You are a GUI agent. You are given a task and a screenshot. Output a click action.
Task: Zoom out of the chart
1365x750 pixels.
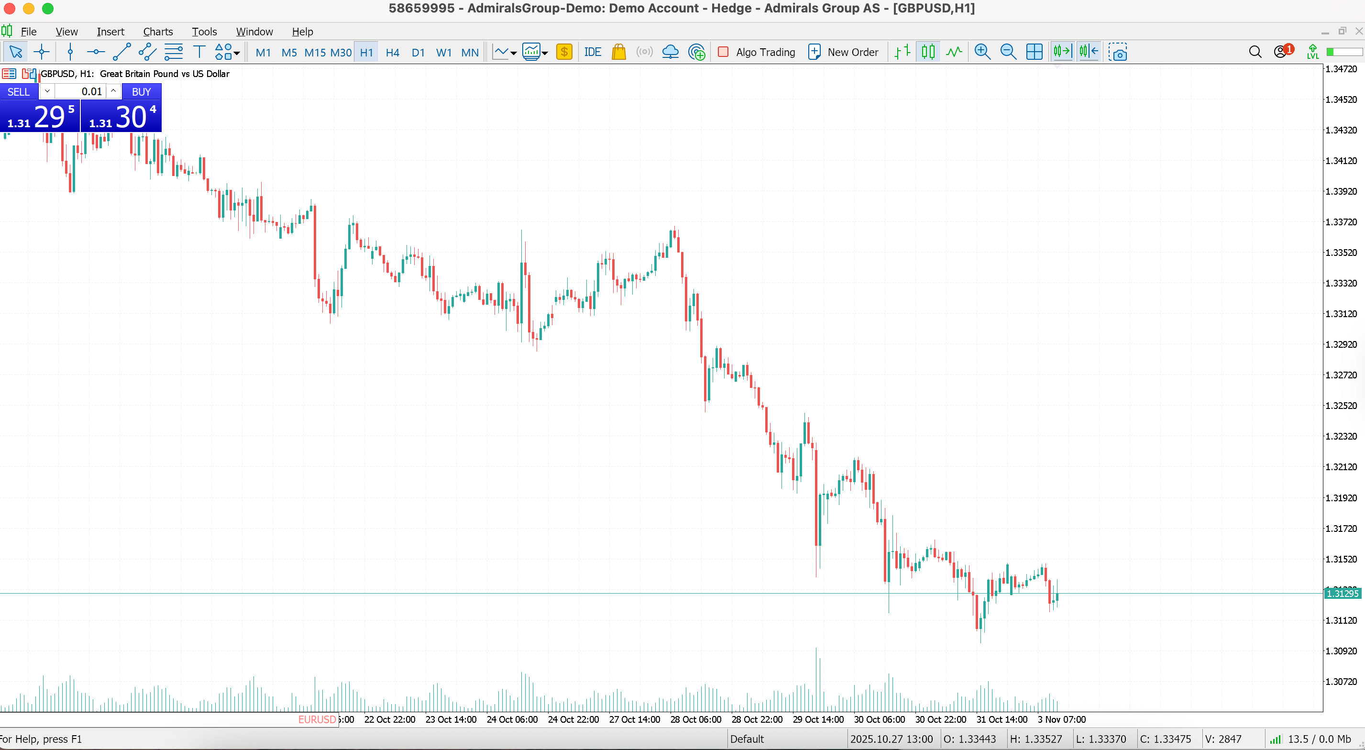(x=1008, y=52)
